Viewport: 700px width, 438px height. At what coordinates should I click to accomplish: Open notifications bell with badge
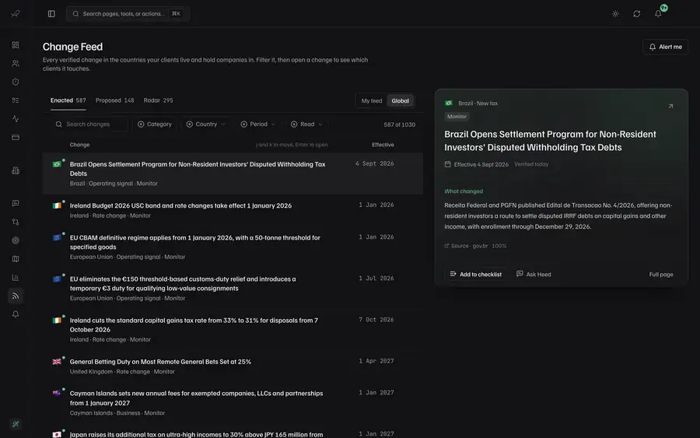pyautogui.click(x=658, y=14)
